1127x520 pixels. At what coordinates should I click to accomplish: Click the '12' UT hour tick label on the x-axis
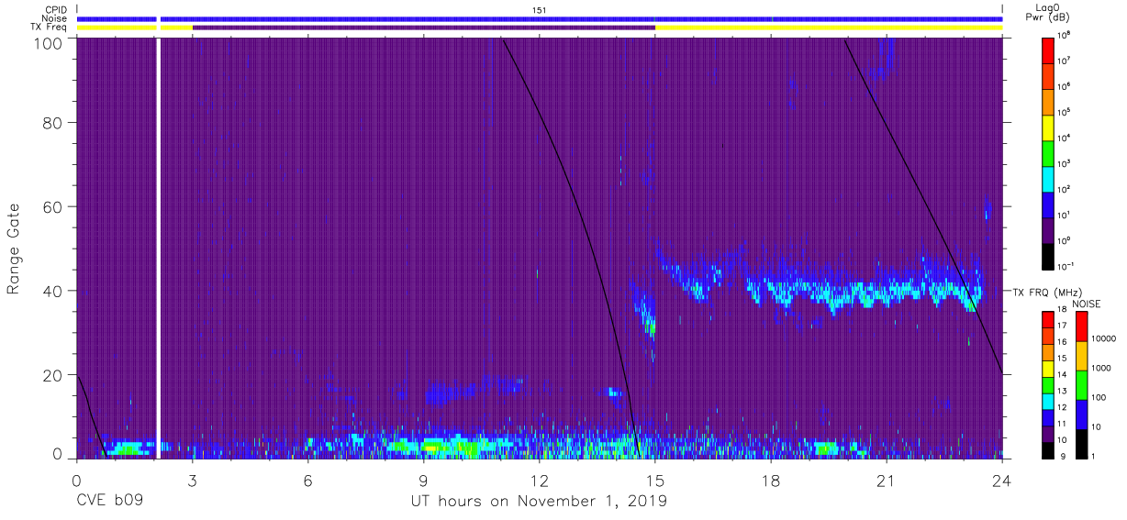pos(539,481)
